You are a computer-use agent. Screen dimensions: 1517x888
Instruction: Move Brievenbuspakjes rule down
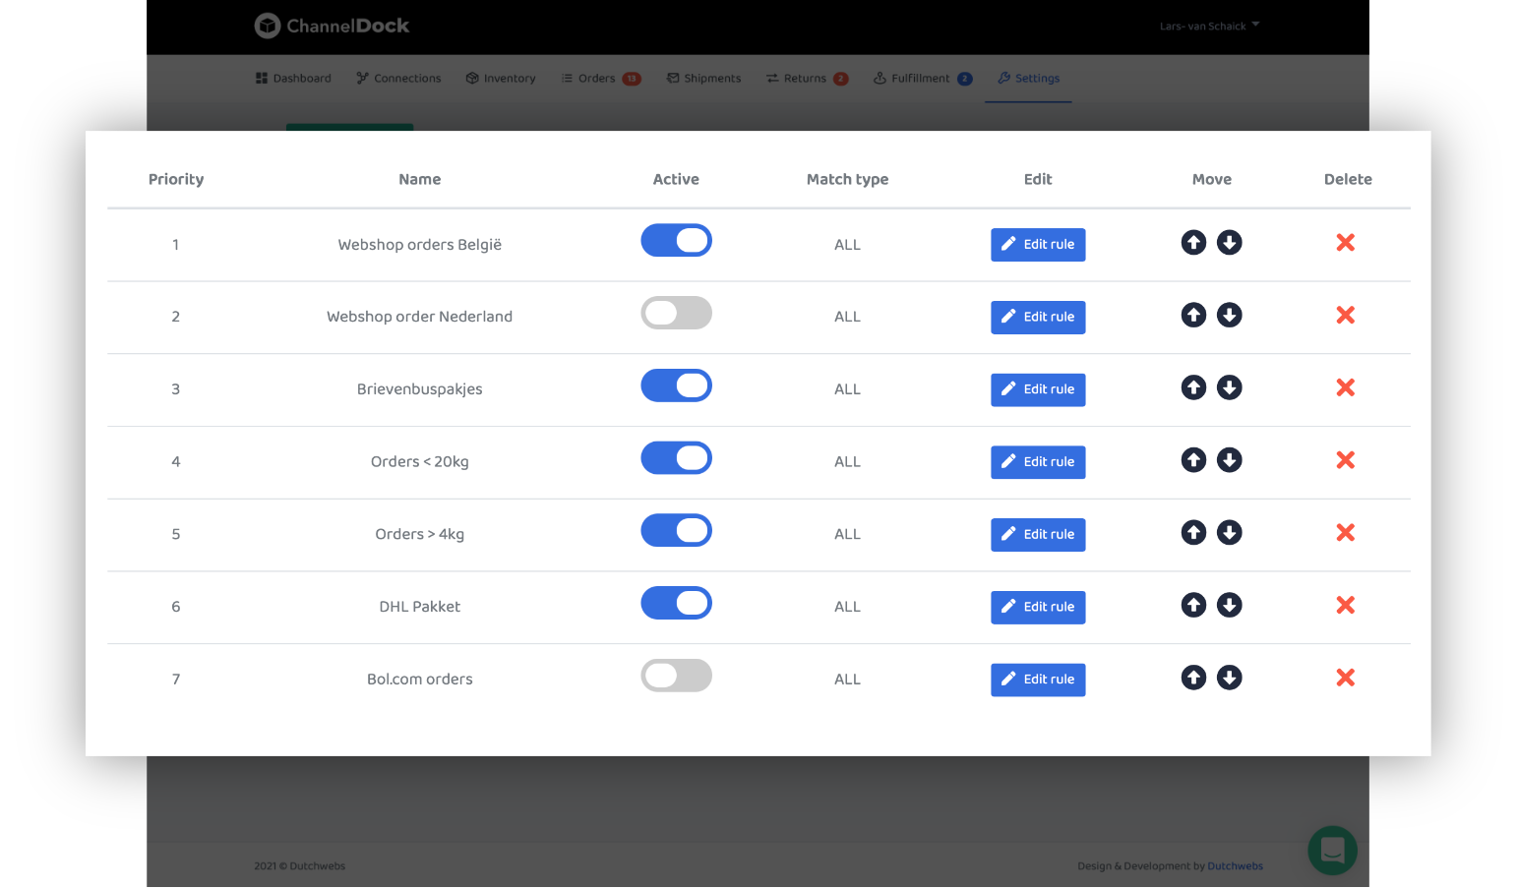[1229, 387]
